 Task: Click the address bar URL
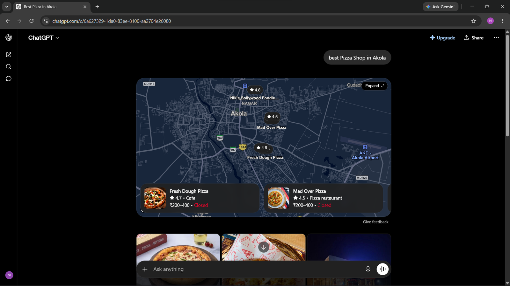[x=112, y=21]
